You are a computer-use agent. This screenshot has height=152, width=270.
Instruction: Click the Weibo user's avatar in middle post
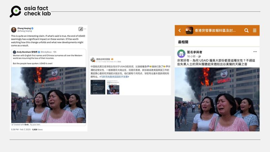93,60
